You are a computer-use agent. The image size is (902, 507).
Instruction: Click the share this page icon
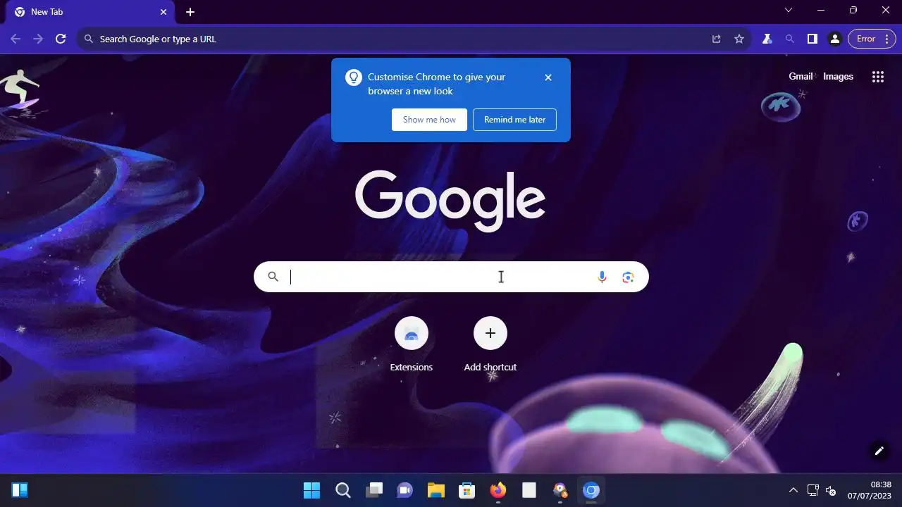[x=717, y=39]
